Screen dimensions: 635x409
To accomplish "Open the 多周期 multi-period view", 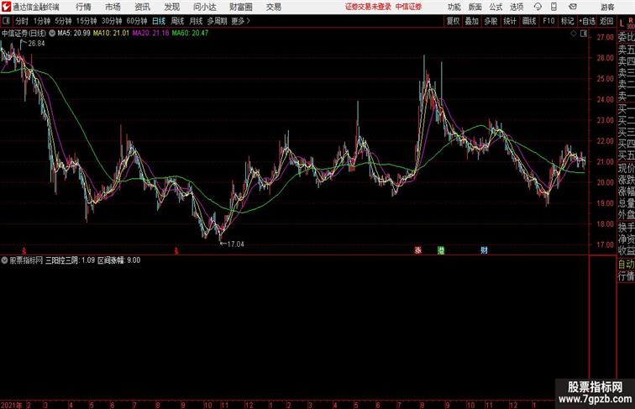I will [217, 21].
